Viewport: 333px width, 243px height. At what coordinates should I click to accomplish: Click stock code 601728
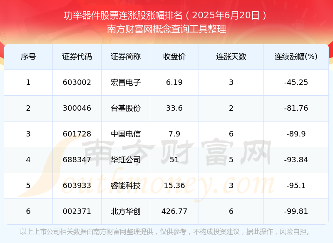pyautogui.click(x=77, y=134)
